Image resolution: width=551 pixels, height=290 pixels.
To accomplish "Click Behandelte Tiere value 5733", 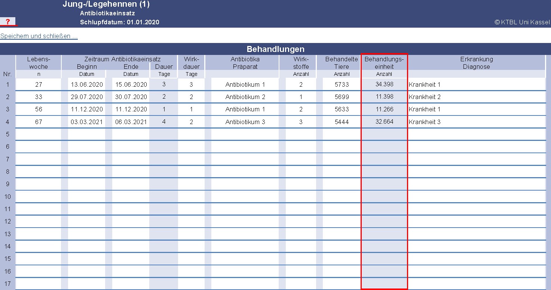I will pyautogui.click(x=342, y=84).
